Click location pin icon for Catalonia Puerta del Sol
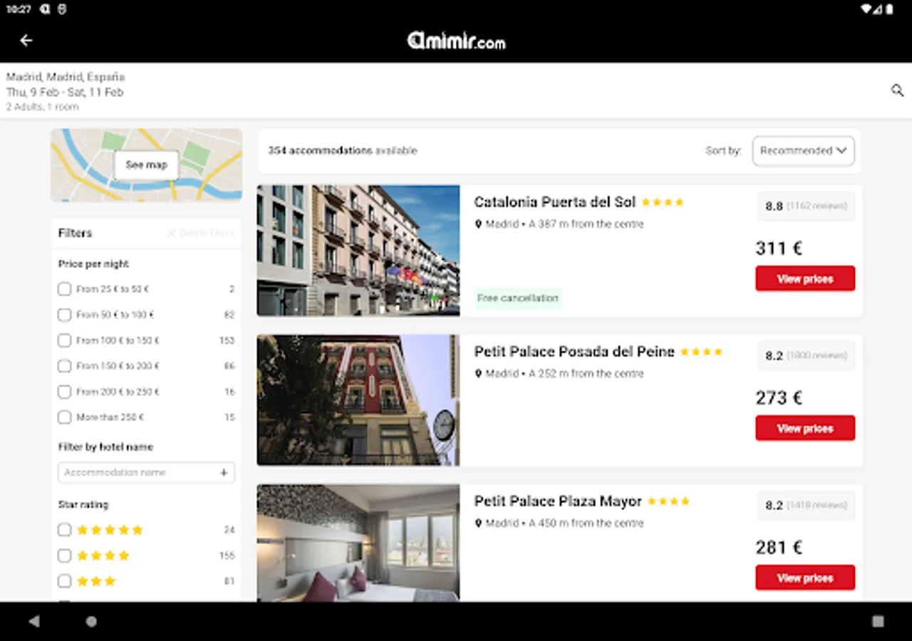Viewport: 912px width, 641px height. [x=479, y=224]
